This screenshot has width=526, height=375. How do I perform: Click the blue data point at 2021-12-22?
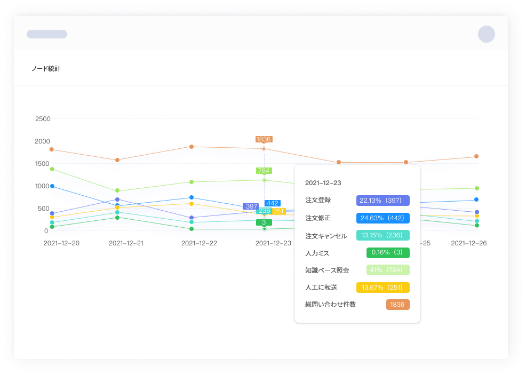[192, 197]
